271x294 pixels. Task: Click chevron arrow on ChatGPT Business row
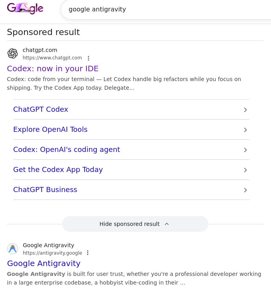pos(245,190)
